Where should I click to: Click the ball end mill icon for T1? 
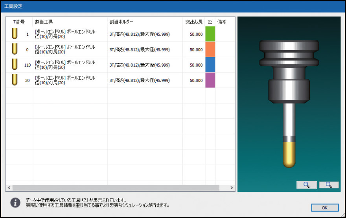[15, 34]
